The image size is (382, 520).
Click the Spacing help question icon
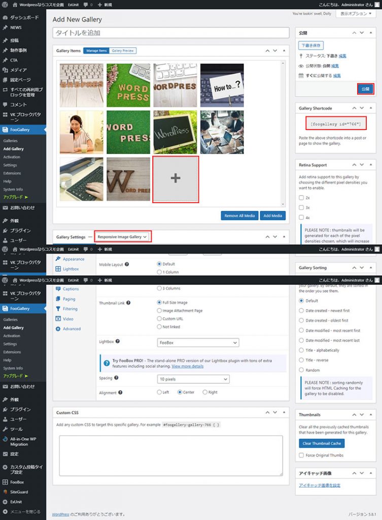point(116,378)
